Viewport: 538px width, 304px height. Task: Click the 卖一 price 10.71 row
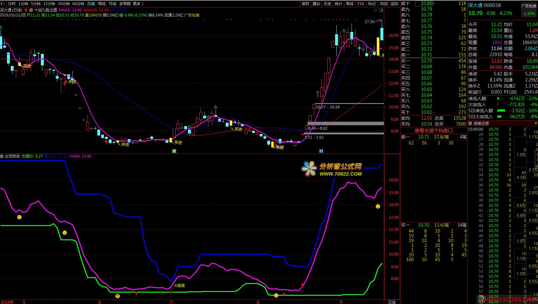(x=433, y=55)
